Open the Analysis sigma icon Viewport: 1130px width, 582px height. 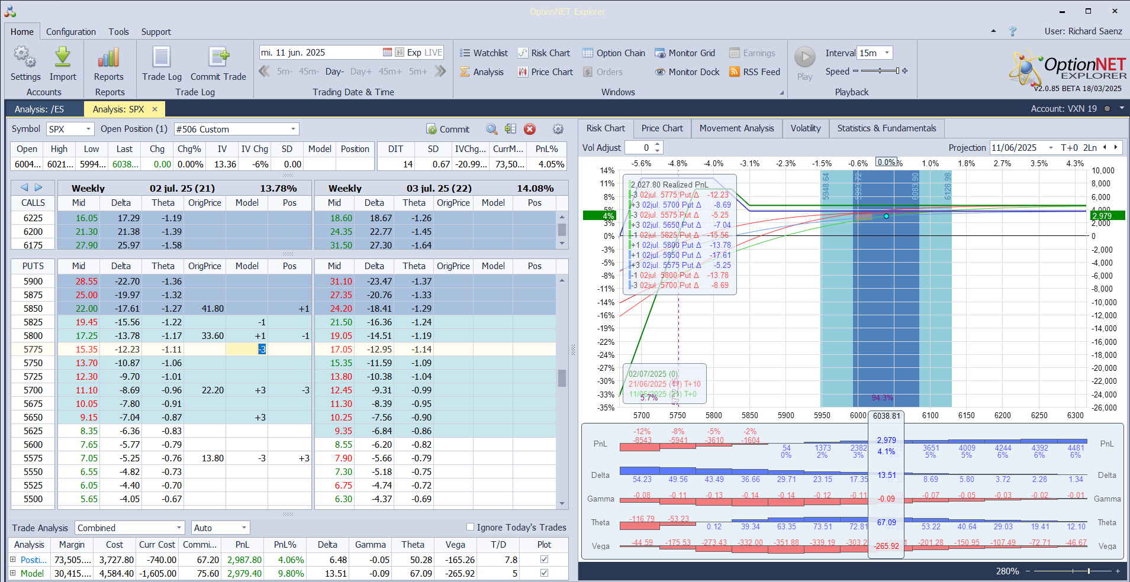465,72
